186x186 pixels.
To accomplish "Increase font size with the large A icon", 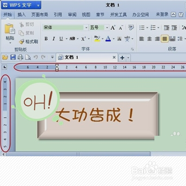I will [113, 27].
